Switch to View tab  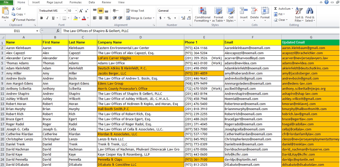point(121,2)
